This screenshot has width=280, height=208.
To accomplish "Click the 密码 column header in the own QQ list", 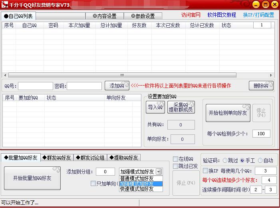I will click(x=54, y=25).
